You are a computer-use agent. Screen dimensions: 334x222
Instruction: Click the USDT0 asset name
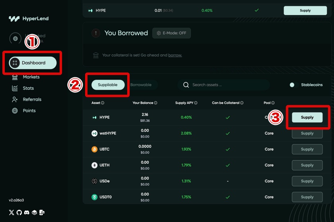coord(106,197)
